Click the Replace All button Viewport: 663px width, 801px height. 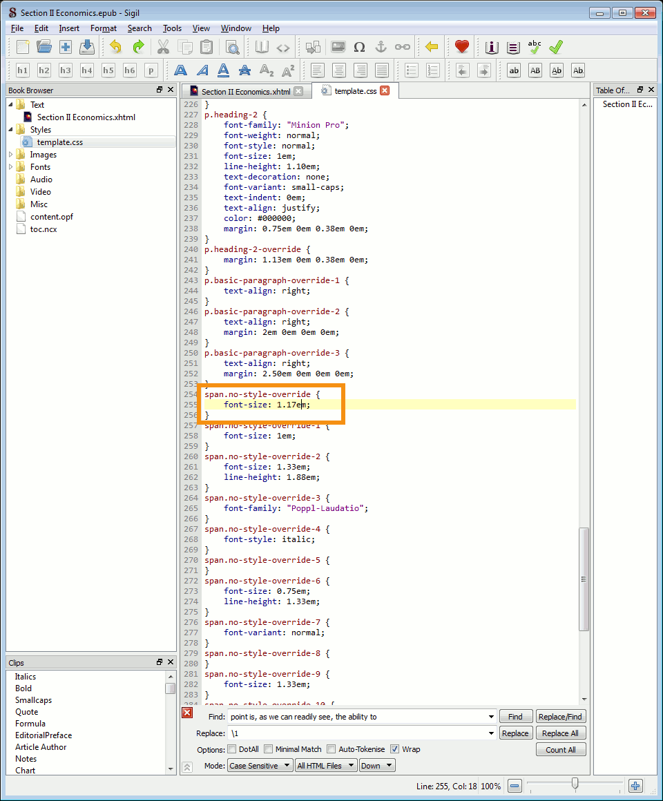click(560, 733)
